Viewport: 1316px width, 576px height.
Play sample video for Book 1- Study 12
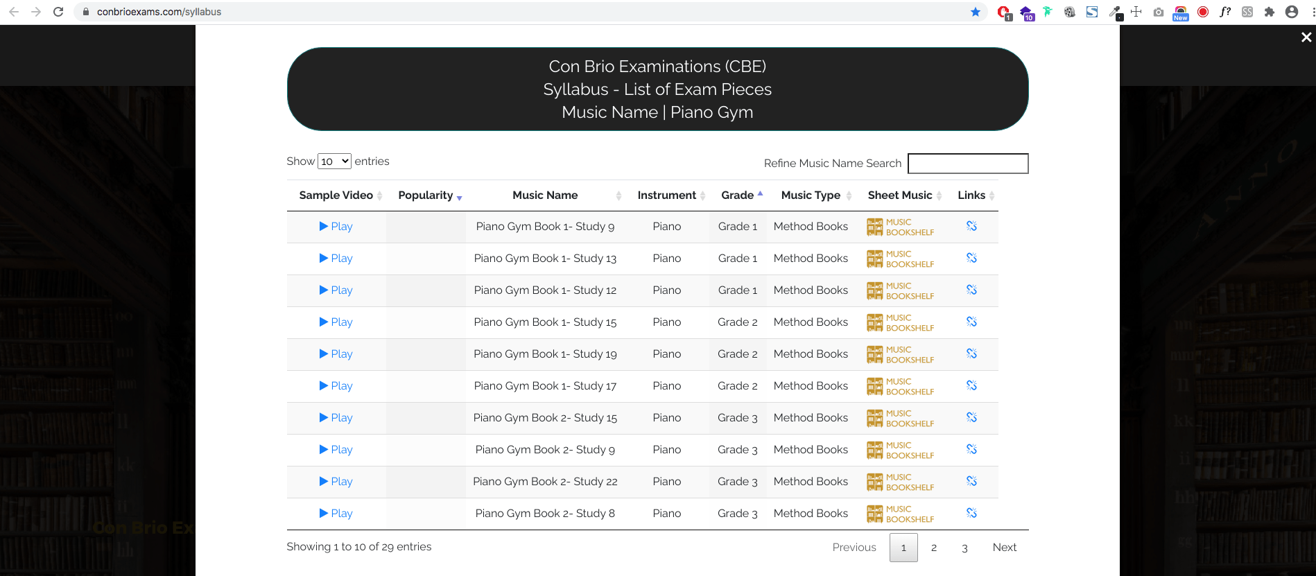(336, 290)
